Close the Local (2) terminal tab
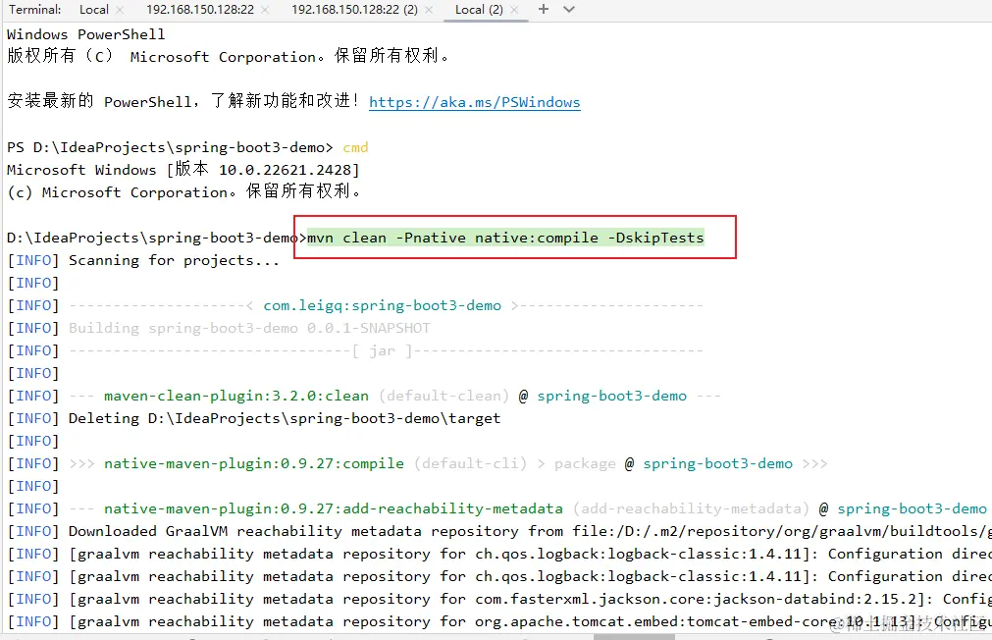992x640 pixels. click(514, 10)
